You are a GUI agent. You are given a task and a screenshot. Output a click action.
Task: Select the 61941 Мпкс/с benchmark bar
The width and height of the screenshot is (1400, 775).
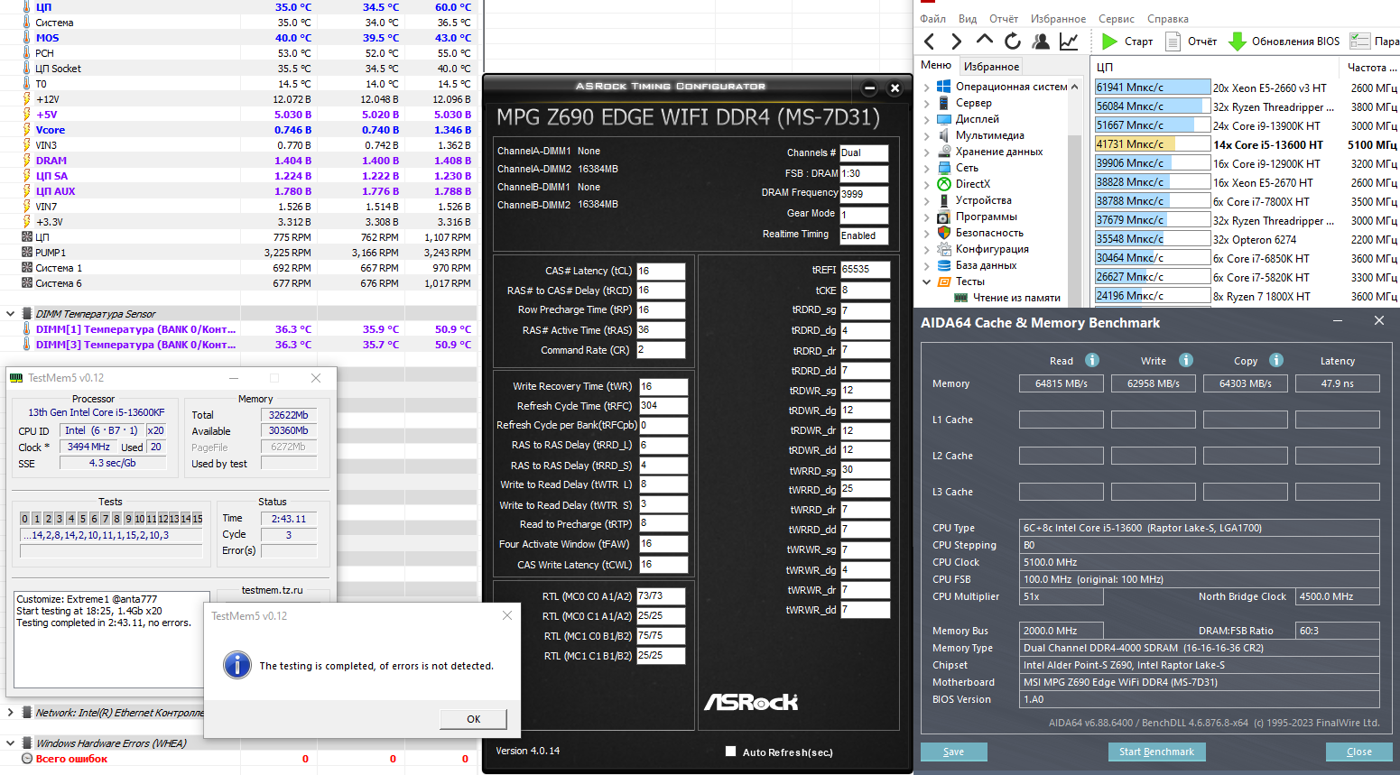coord(1152,88)
